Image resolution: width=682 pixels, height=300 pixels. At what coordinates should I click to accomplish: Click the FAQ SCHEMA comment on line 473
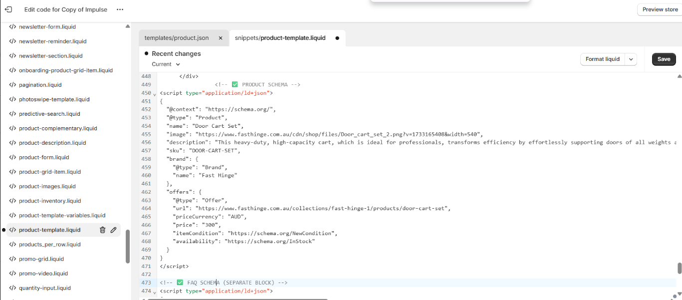click(x=224, y=283)
